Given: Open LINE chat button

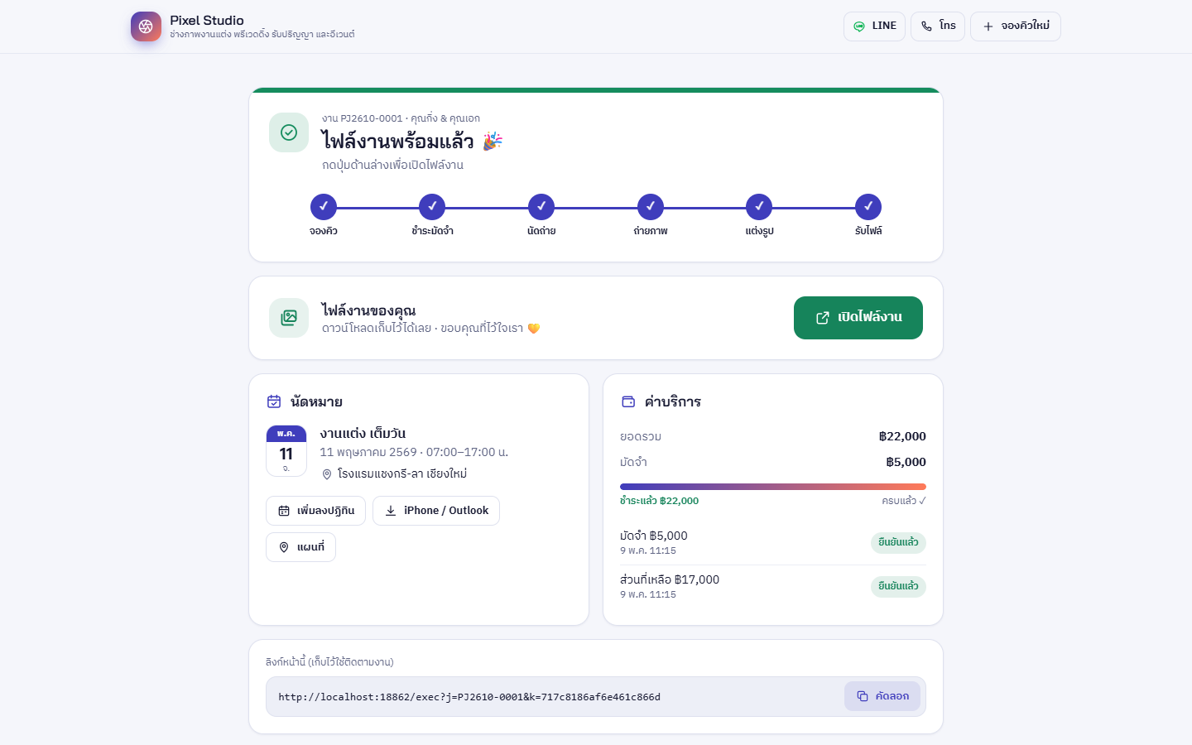Looking at the screenshot, I should 874,26.
